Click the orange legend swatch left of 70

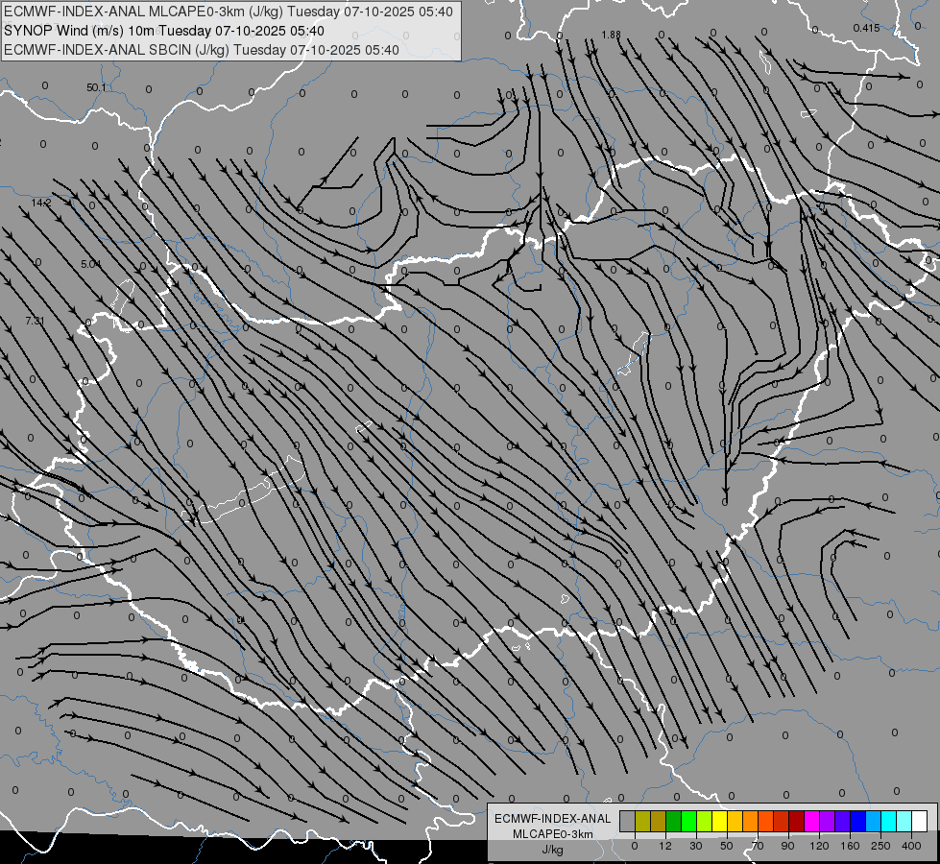point(751,821)
